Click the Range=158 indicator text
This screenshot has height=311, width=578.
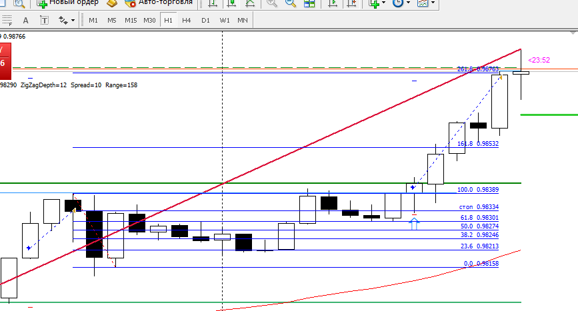[121, 85]
